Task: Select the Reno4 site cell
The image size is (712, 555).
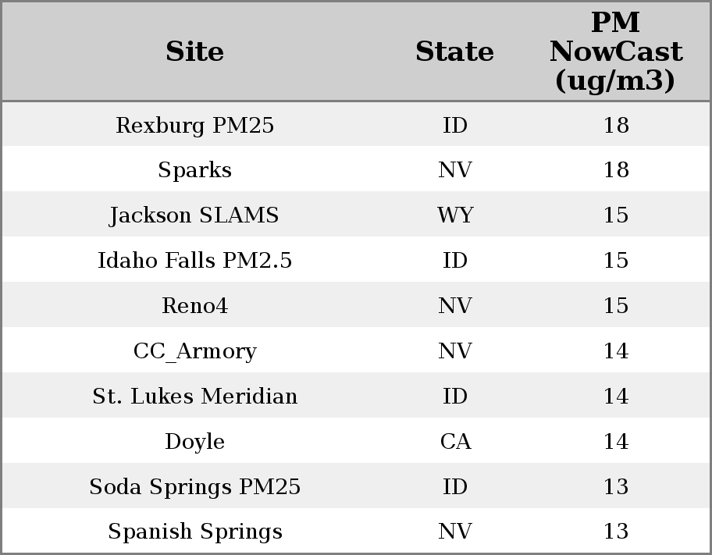Action: click(195, 306)
